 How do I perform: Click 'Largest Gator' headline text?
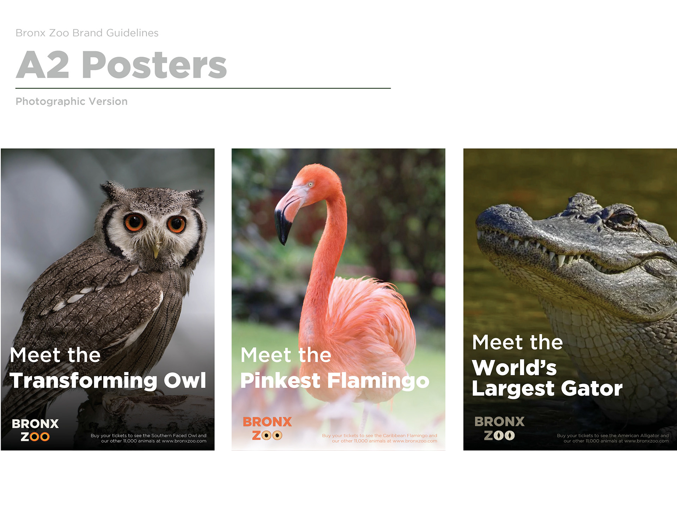click(547, 388)
